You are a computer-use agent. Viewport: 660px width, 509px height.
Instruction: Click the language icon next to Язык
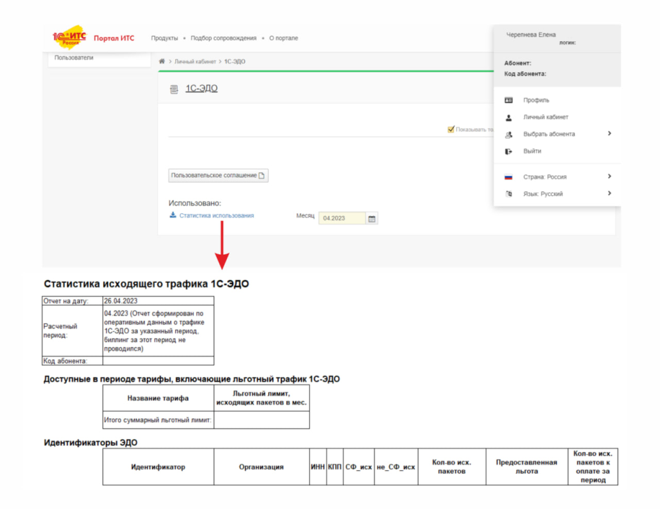tap(509, 194)
